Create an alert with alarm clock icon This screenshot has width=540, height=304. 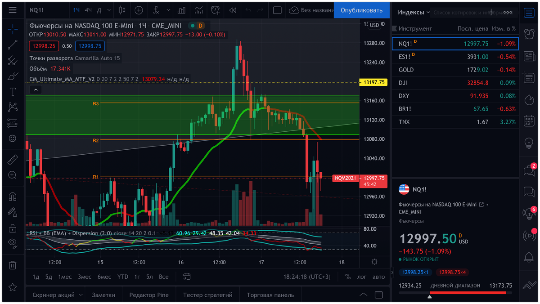point(216,10)
